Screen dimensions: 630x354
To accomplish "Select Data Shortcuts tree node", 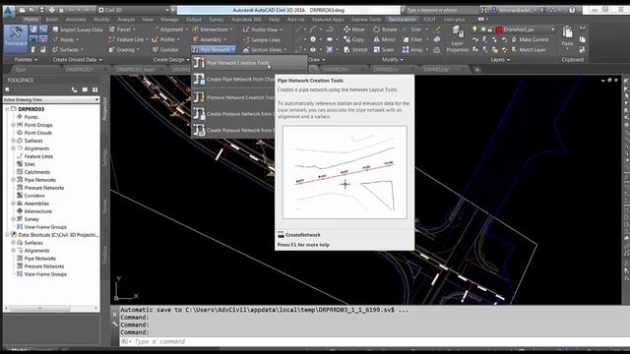I will [x=58, y=235].
